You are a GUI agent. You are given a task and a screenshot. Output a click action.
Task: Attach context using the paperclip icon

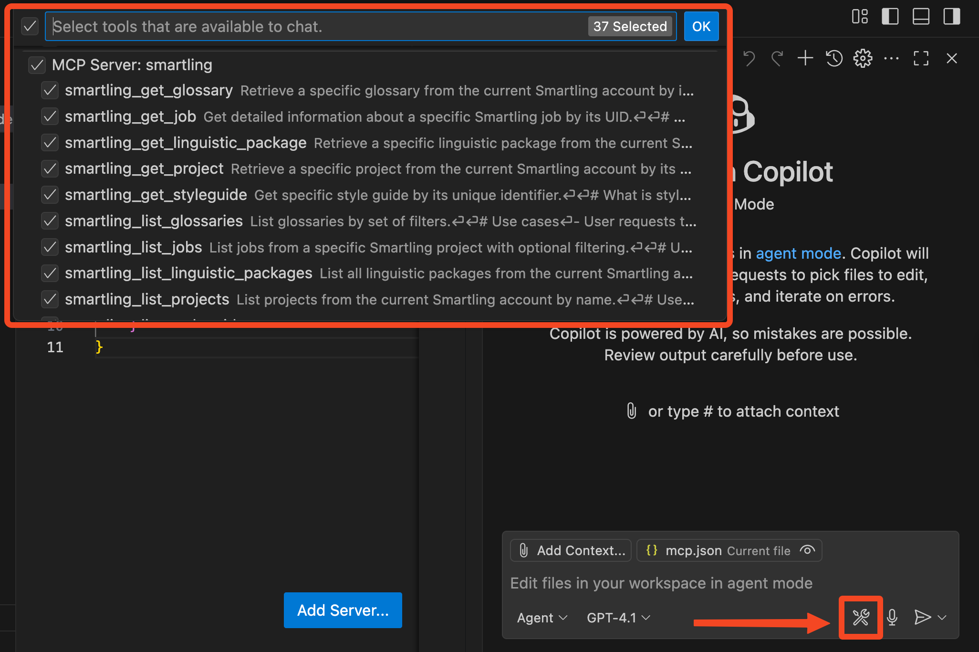tap(631, 411)
